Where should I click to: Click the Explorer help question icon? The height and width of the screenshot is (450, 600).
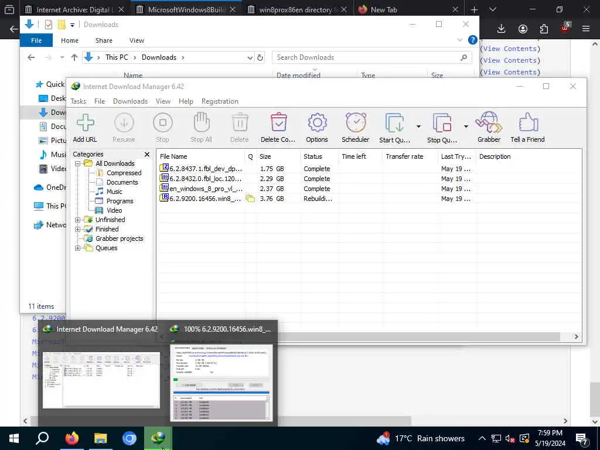[x=473, y=40]
